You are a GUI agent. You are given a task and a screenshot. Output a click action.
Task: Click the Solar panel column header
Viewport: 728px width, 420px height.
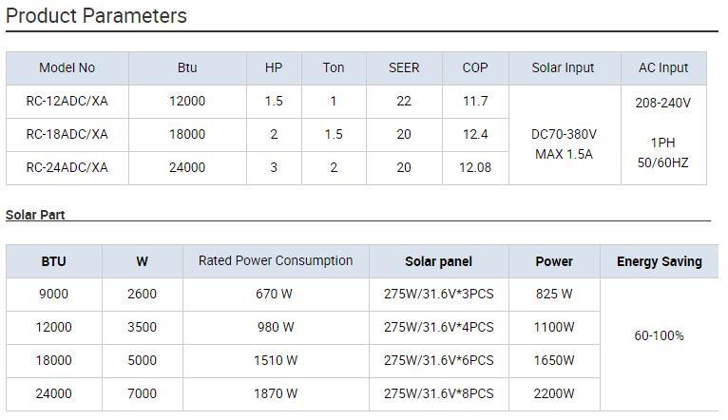coord(438,261)
